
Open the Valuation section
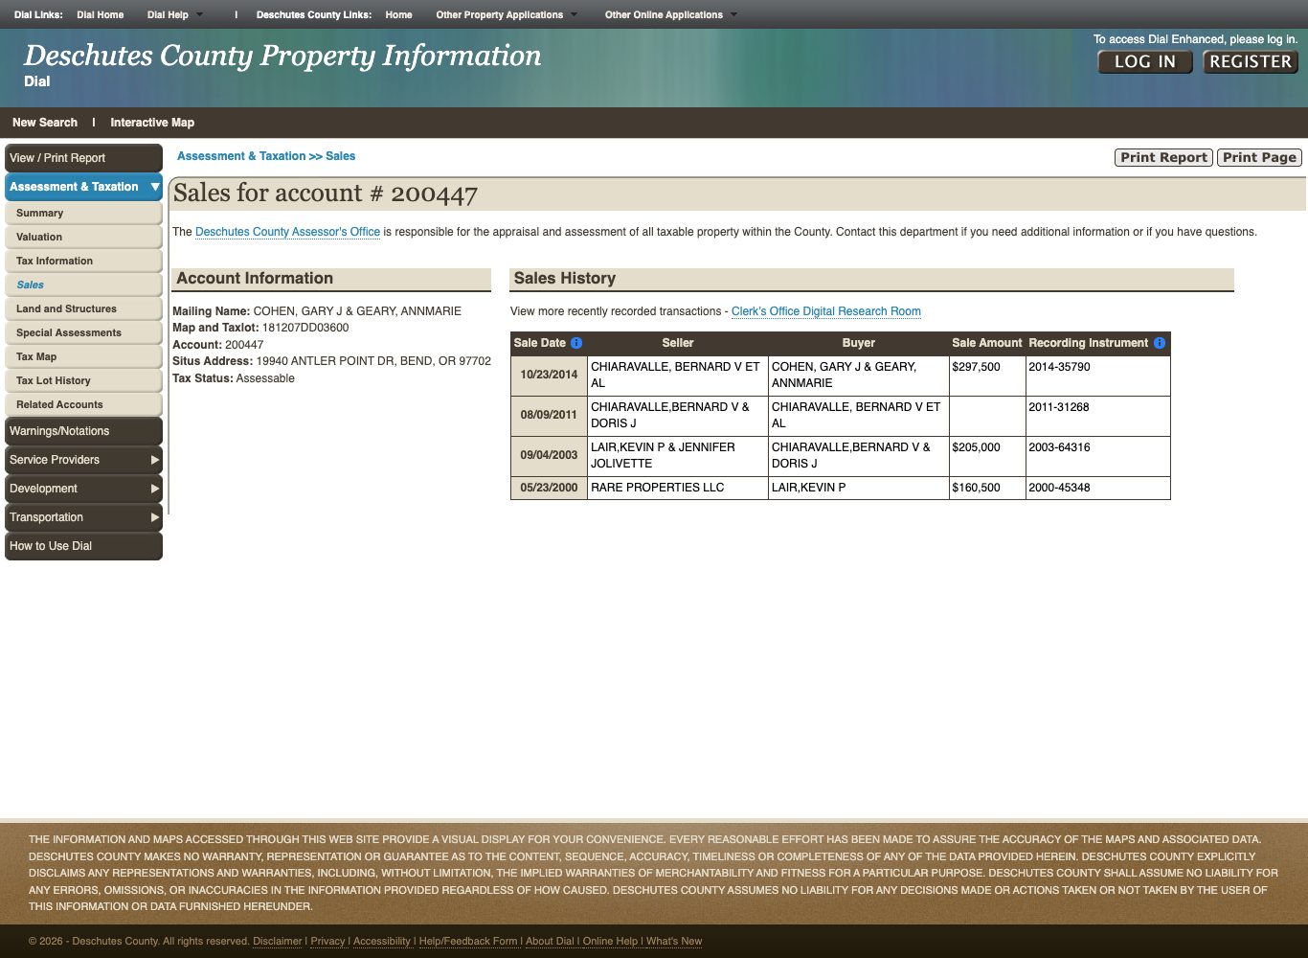pyautogui.click(x=83, y=237)
